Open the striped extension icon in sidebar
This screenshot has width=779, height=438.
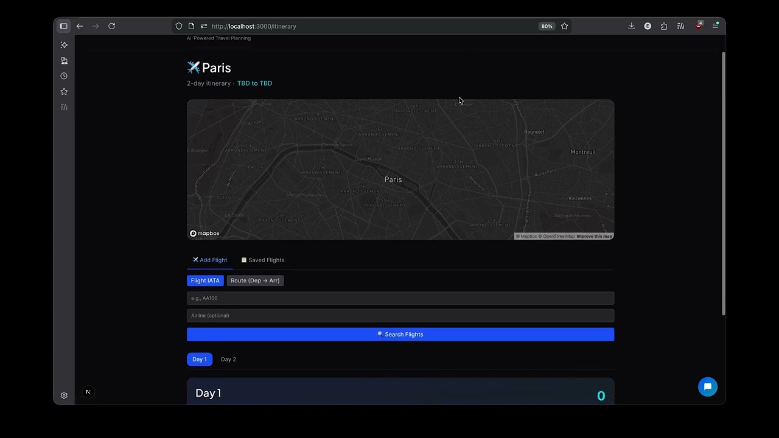click(64, 107)
